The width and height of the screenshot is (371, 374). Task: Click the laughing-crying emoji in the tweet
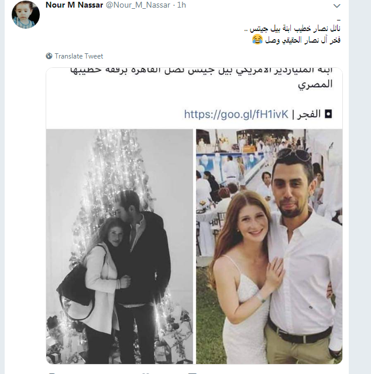tap(257, 39)
